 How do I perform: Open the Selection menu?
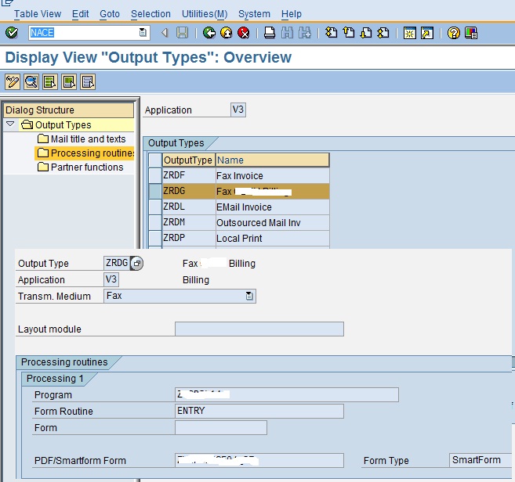click(x=151, y=14)
